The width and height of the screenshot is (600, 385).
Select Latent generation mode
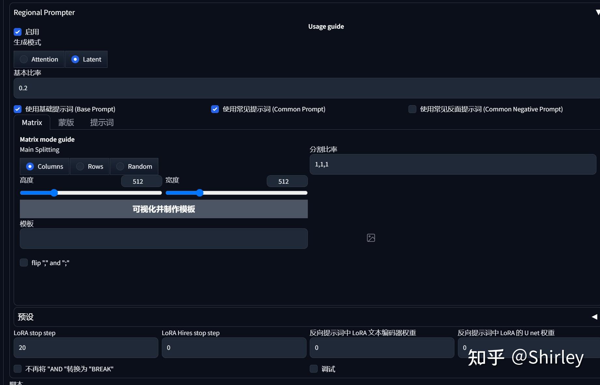[86, 59]
